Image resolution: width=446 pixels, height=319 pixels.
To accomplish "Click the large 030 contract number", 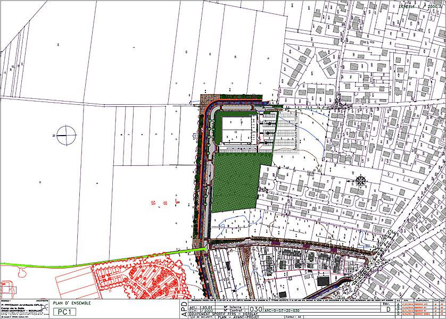I will click(256, 309).
